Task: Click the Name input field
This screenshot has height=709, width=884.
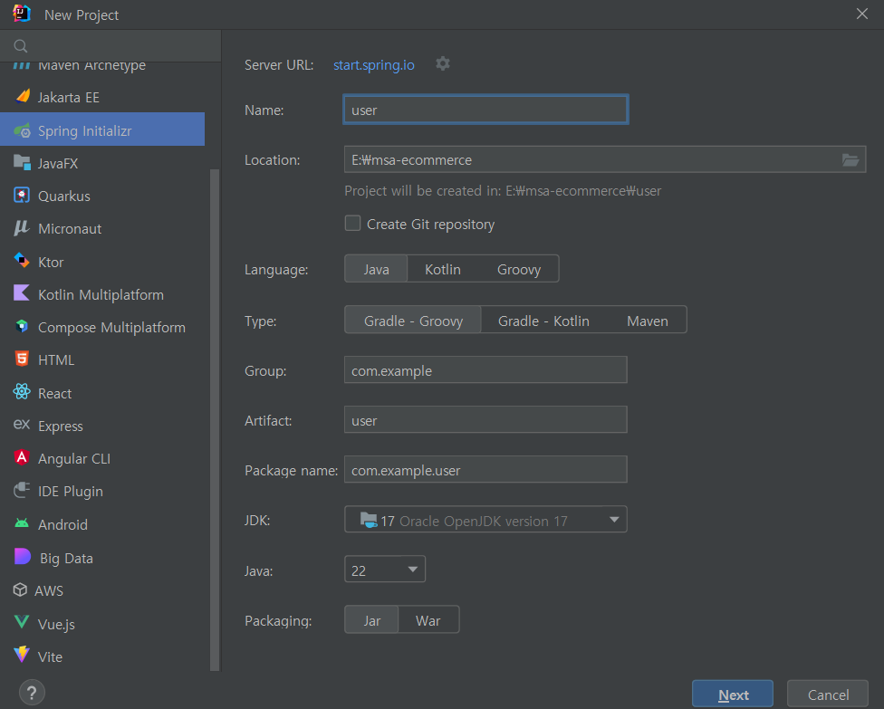Action: 485,110
